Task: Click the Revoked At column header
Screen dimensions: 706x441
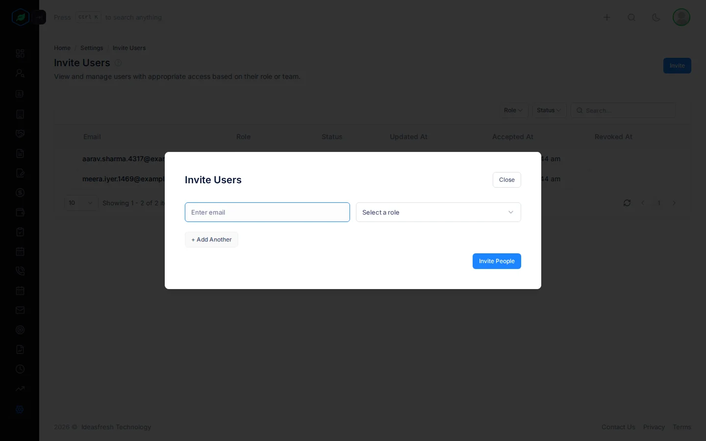Action: (x=613, y=137)
